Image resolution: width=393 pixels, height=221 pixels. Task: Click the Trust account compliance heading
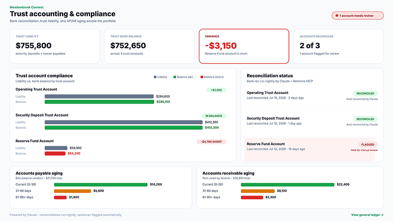pyautogui.click(x=44, y=76)
